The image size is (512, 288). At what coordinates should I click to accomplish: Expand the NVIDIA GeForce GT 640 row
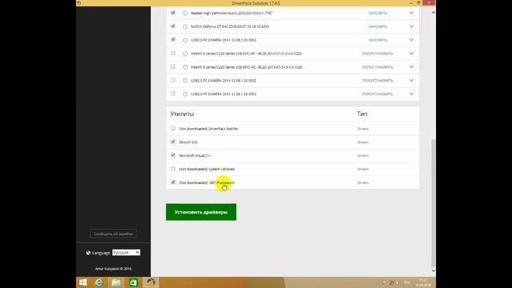pos(411,26)
